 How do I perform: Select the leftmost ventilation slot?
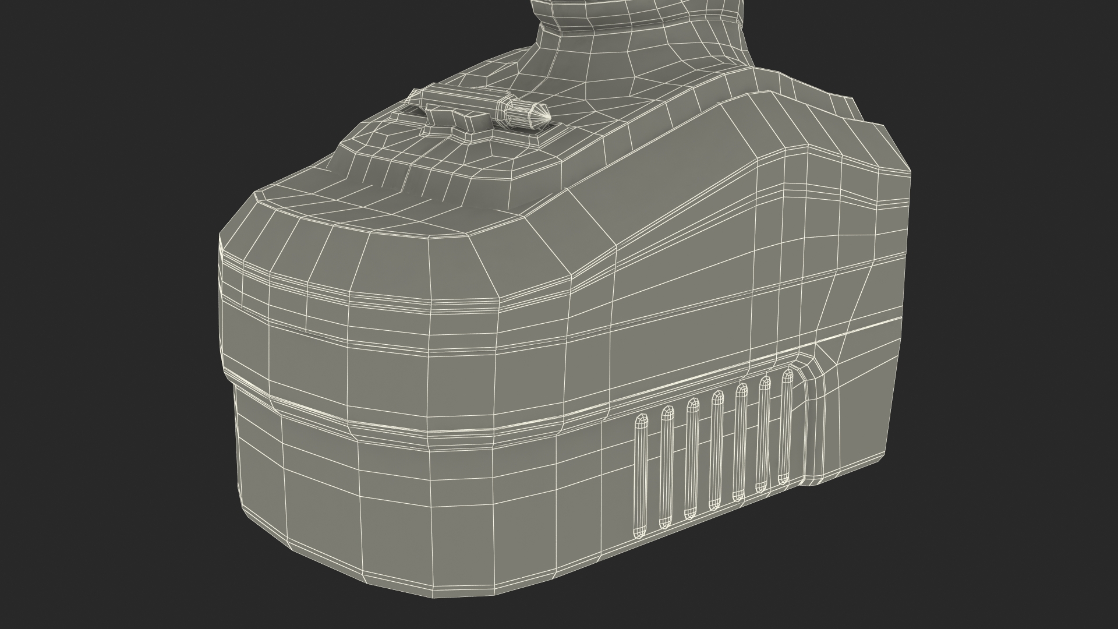(641, 475)
